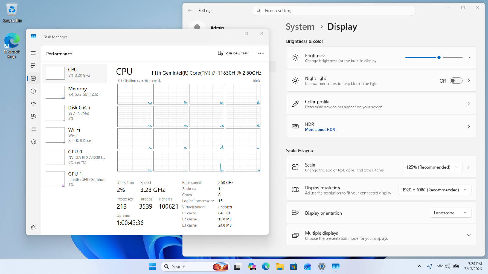Image resolution: width=488 pixels, height=274 pixels.
Task: Select Disk 0 (C:) performance item
Action: pos(75,113)
